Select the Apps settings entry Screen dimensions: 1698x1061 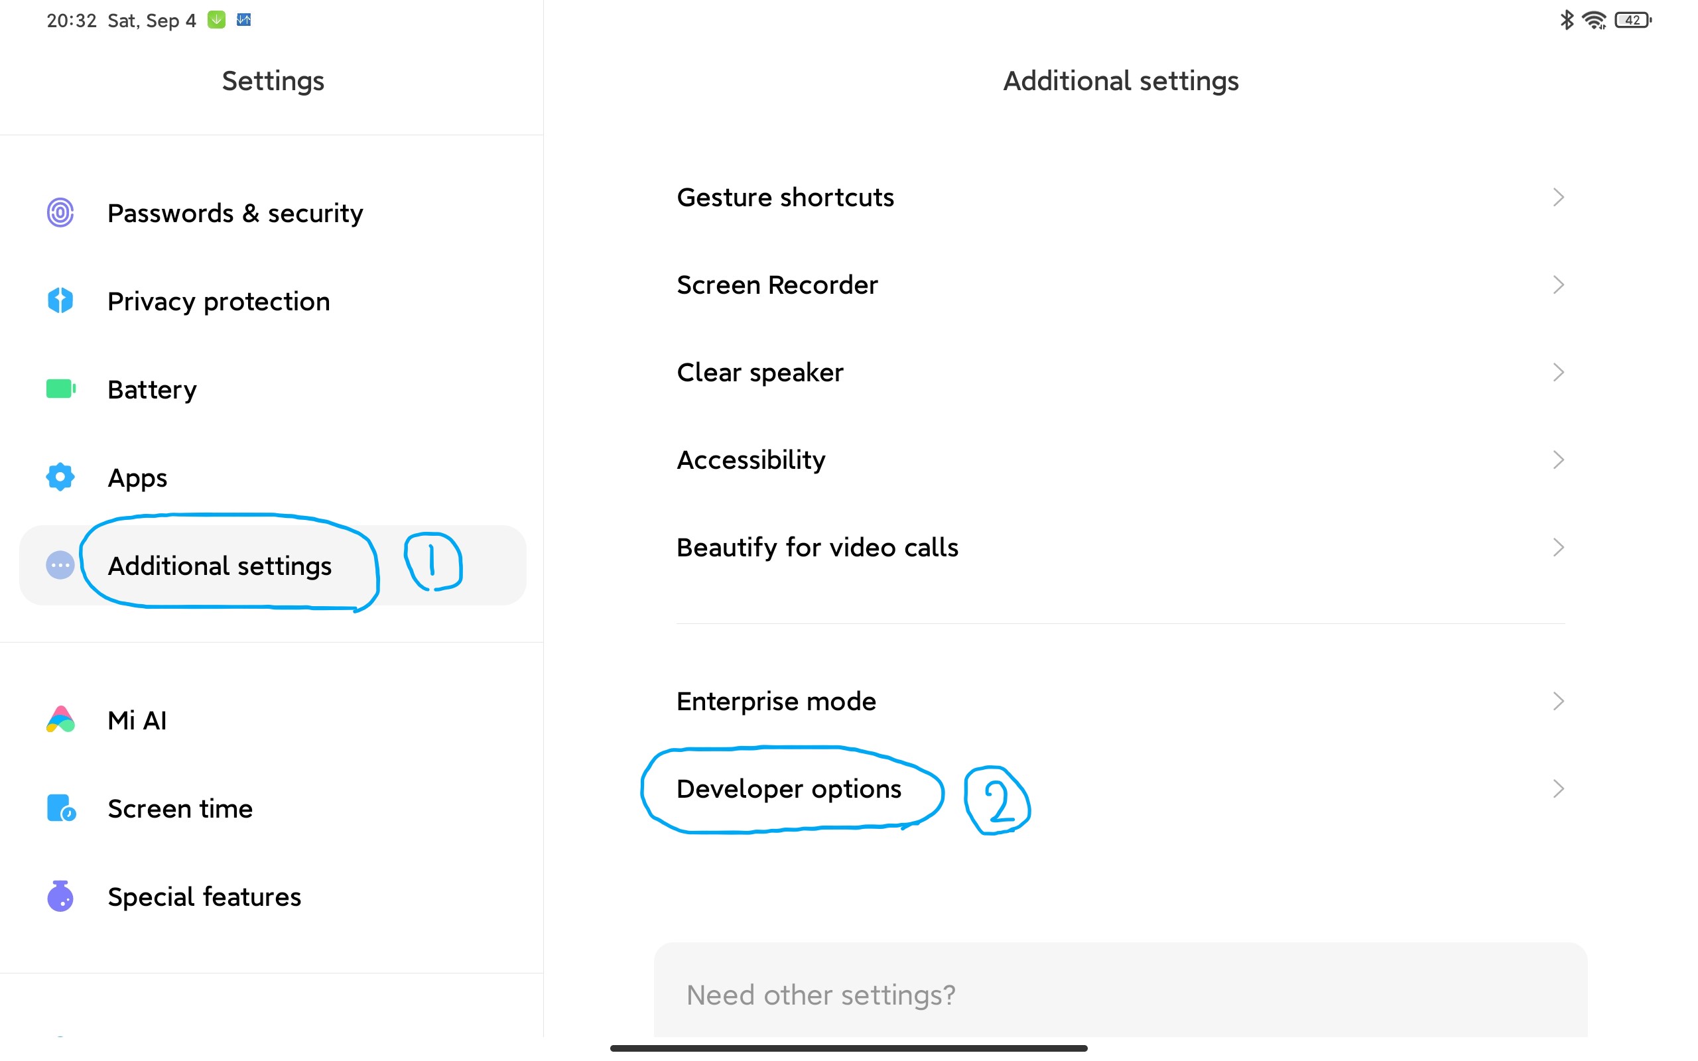137,478
